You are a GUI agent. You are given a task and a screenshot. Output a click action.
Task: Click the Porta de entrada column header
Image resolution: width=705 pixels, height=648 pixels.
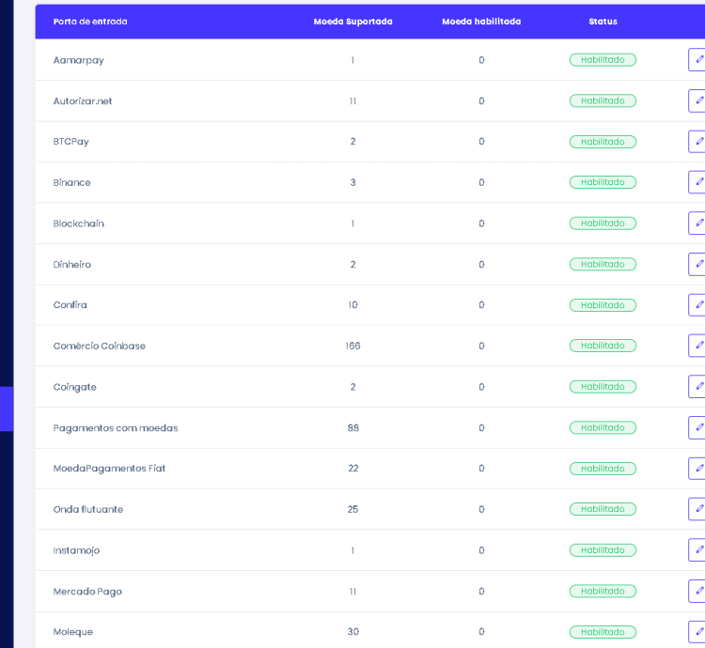point(90,22)
